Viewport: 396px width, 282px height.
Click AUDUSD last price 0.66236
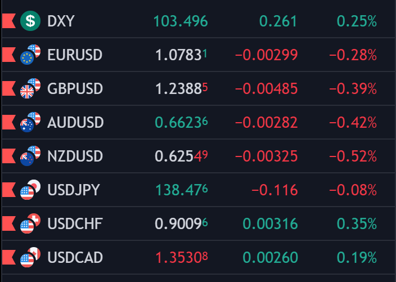(181, 122)
